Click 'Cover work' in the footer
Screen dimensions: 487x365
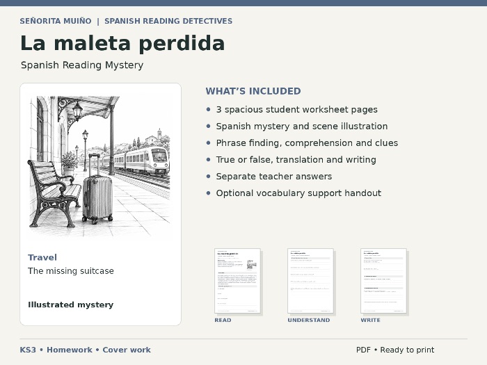point(127,350)
